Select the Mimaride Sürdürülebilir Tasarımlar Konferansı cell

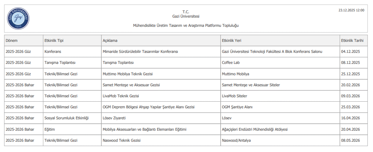(140, 52)
